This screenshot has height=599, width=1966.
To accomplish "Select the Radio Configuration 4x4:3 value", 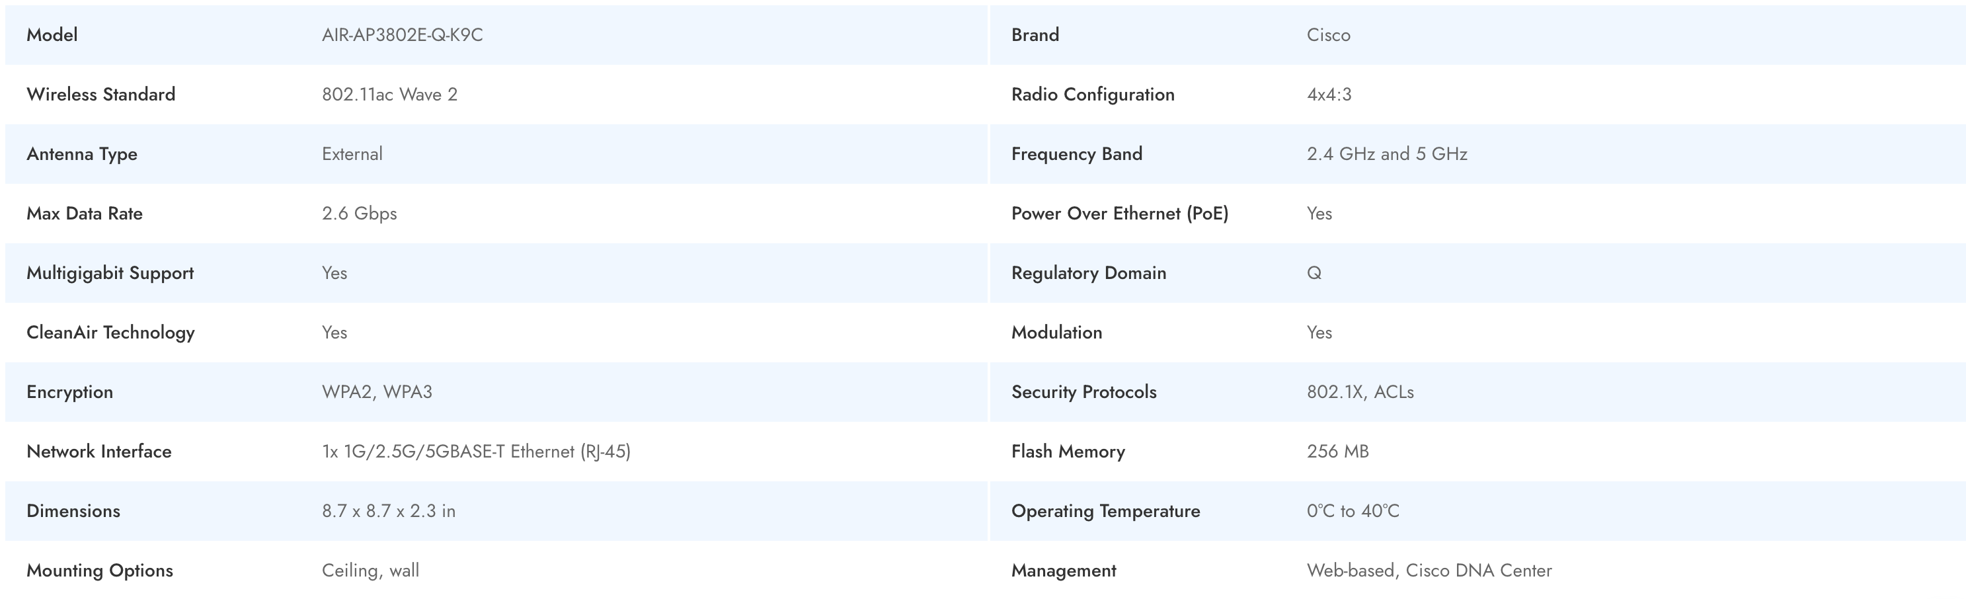I will (x=1329, y=95).
